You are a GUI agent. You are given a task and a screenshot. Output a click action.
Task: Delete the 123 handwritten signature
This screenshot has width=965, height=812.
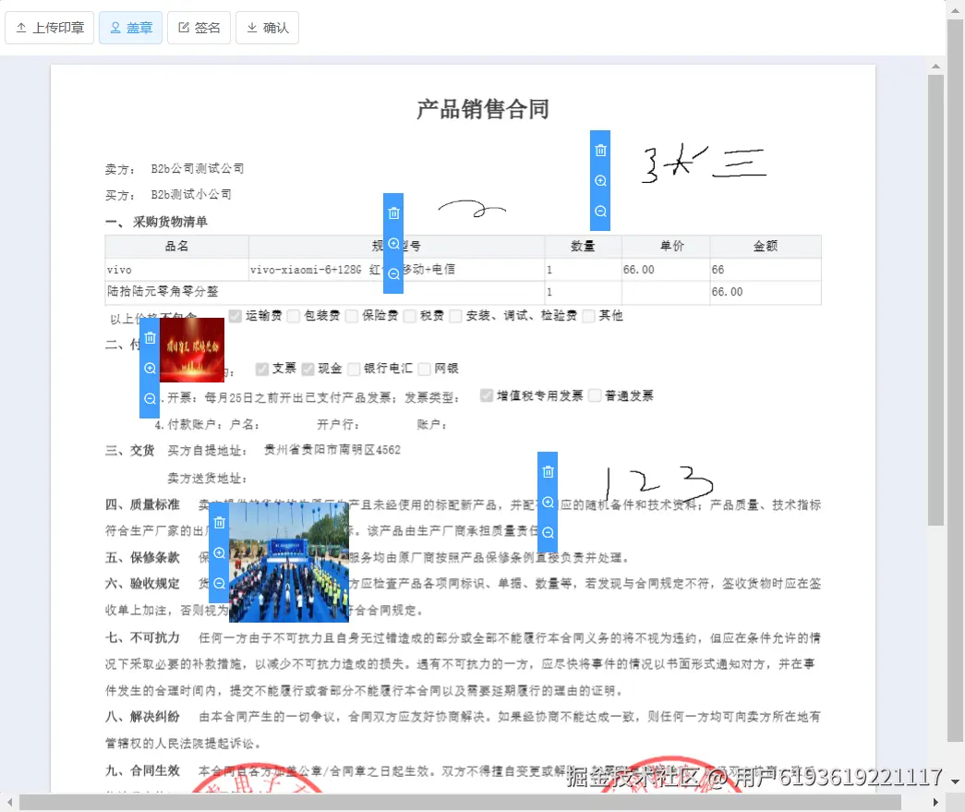[548, 471]
